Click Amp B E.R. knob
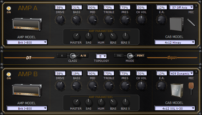Screen dimensions: 202x115 click(x=161, y=85)
